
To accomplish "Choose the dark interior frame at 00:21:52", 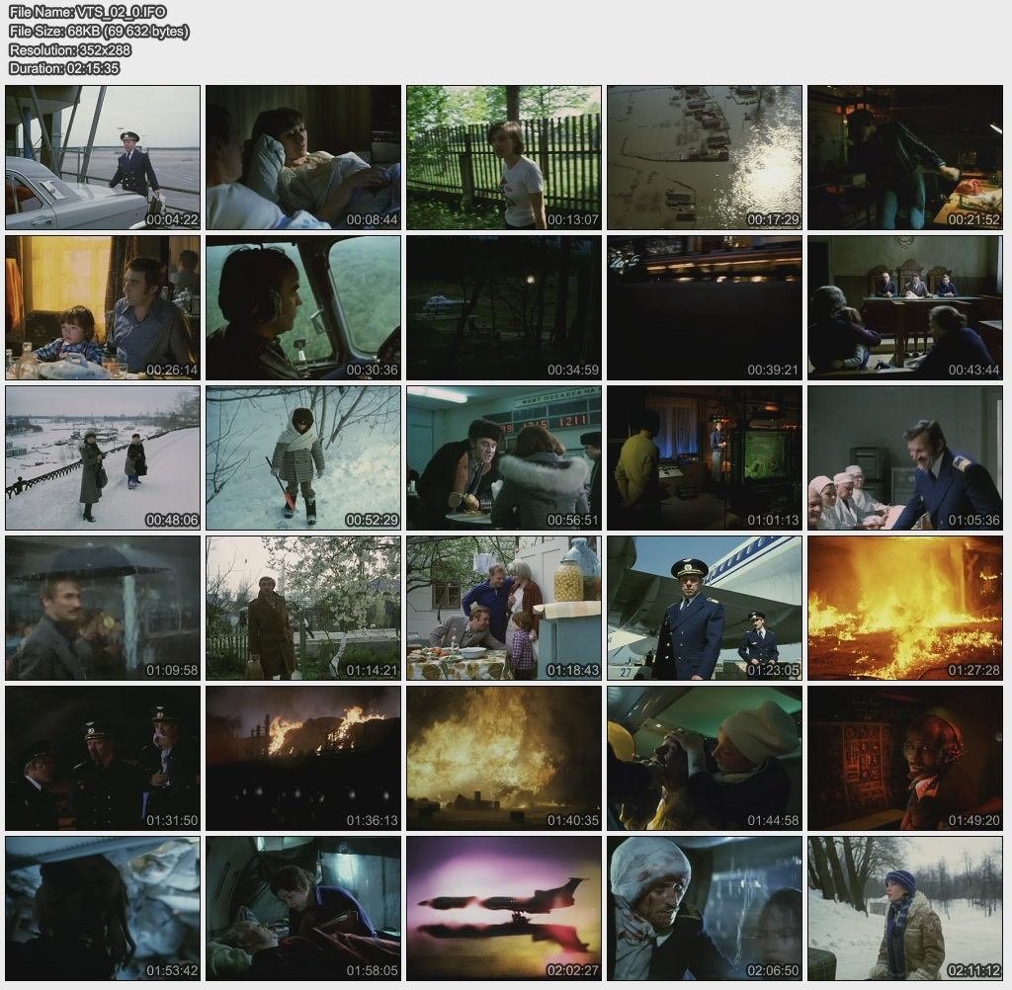I will [x=905, y=157].
